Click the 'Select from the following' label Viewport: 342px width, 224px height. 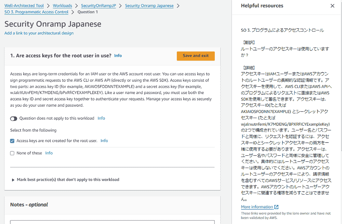[x=34, y=130]
